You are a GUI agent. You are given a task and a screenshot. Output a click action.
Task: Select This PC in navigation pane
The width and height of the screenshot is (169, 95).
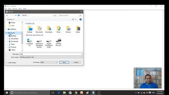(12, 33)
